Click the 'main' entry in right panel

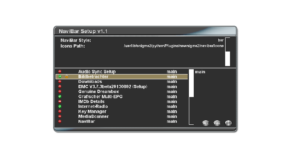tap(200, 72)
